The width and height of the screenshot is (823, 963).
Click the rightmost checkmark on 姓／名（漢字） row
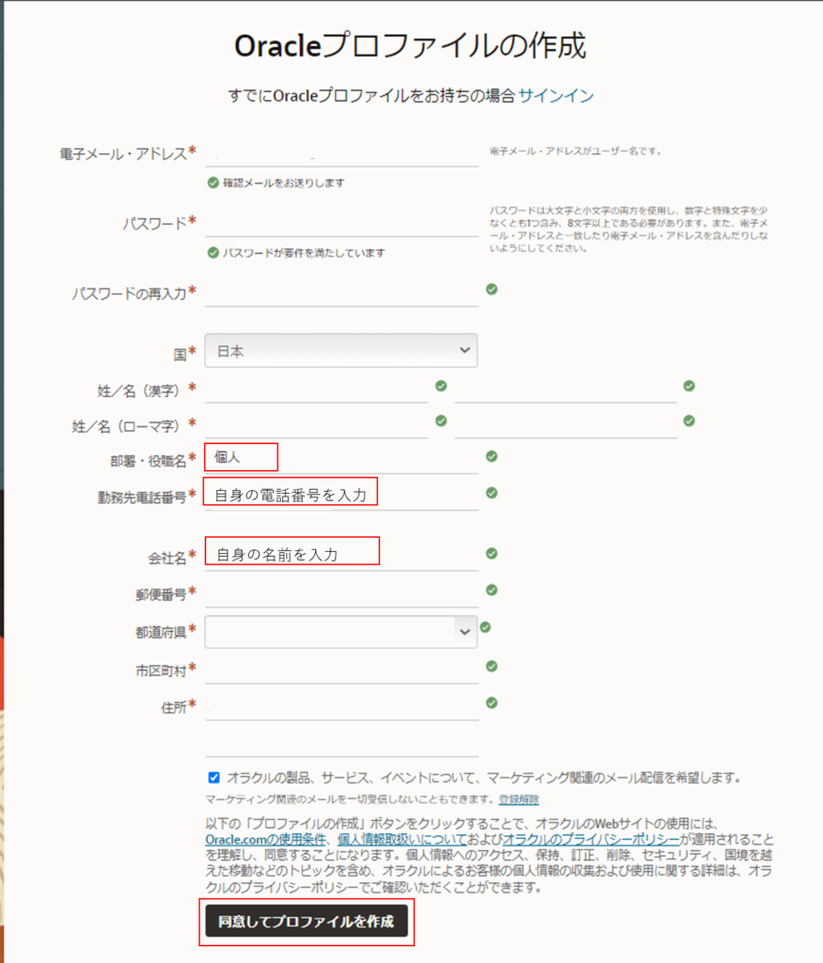(688, 386)
